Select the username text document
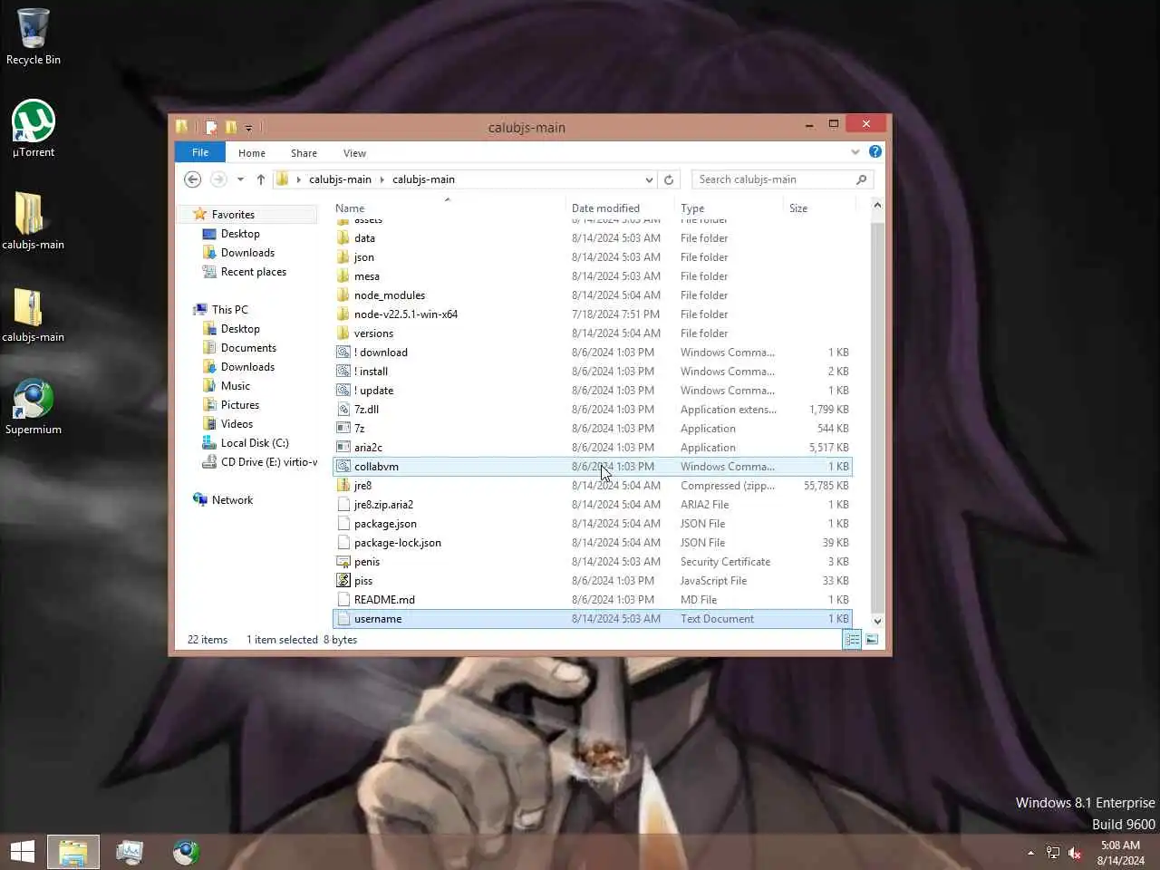Image resolution: width=1160 pixels, height=870 pixels. (593, 619)
